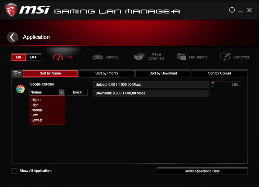
Task: Activate the Sort by Name tab
Action: coord(50,73)
